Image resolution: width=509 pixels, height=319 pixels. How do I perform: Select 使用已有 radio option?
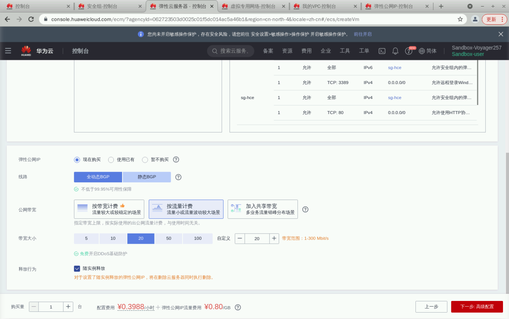click(x=111, y=160)
